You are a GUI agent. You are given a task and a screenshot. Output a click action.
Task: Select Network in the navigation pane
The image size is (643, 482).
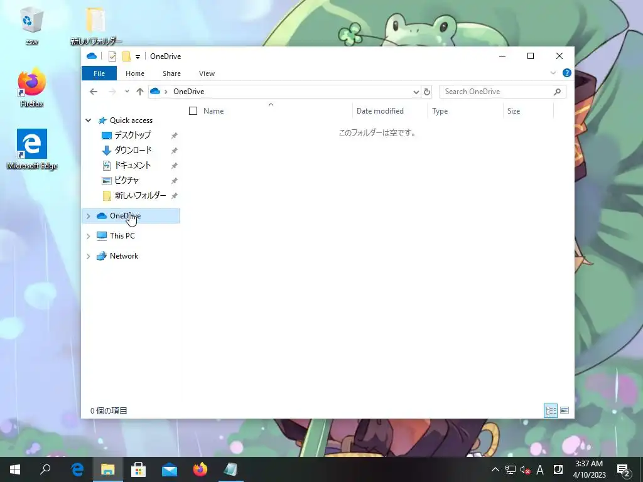pyautogui.click(x=124, y=256)
